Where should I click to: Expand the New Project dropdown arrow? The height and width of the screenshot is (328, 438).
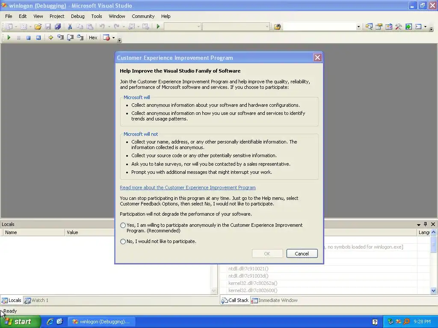tap(16, 27)
